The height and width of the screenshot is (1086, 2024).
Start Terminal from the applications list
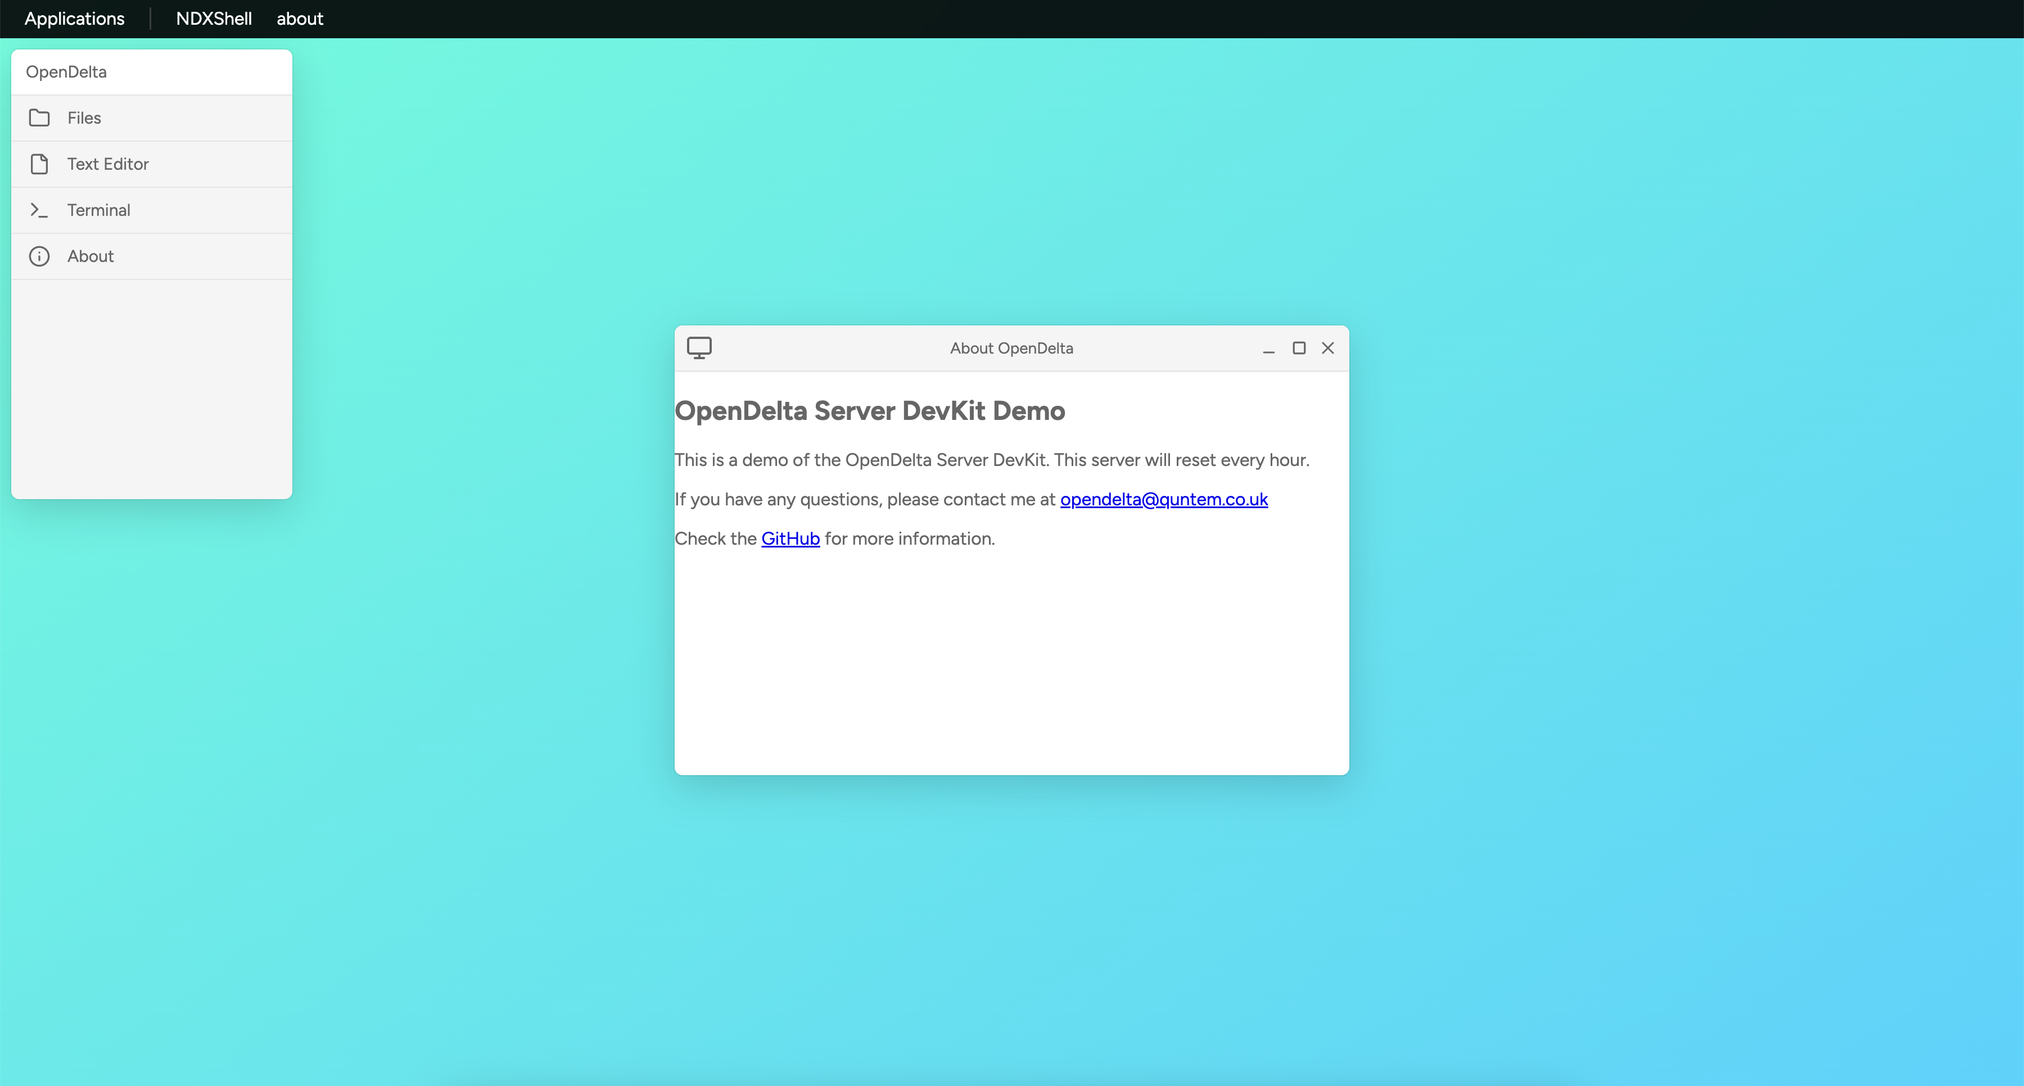point(152,210)
